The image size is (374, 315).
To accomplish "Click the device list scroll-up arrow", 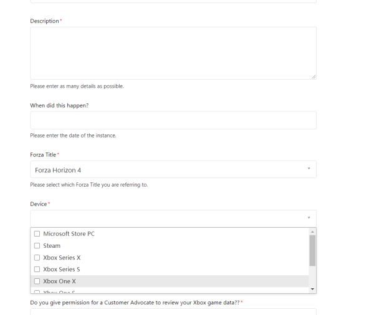I will pyautogui.click(x=312, y=231).
